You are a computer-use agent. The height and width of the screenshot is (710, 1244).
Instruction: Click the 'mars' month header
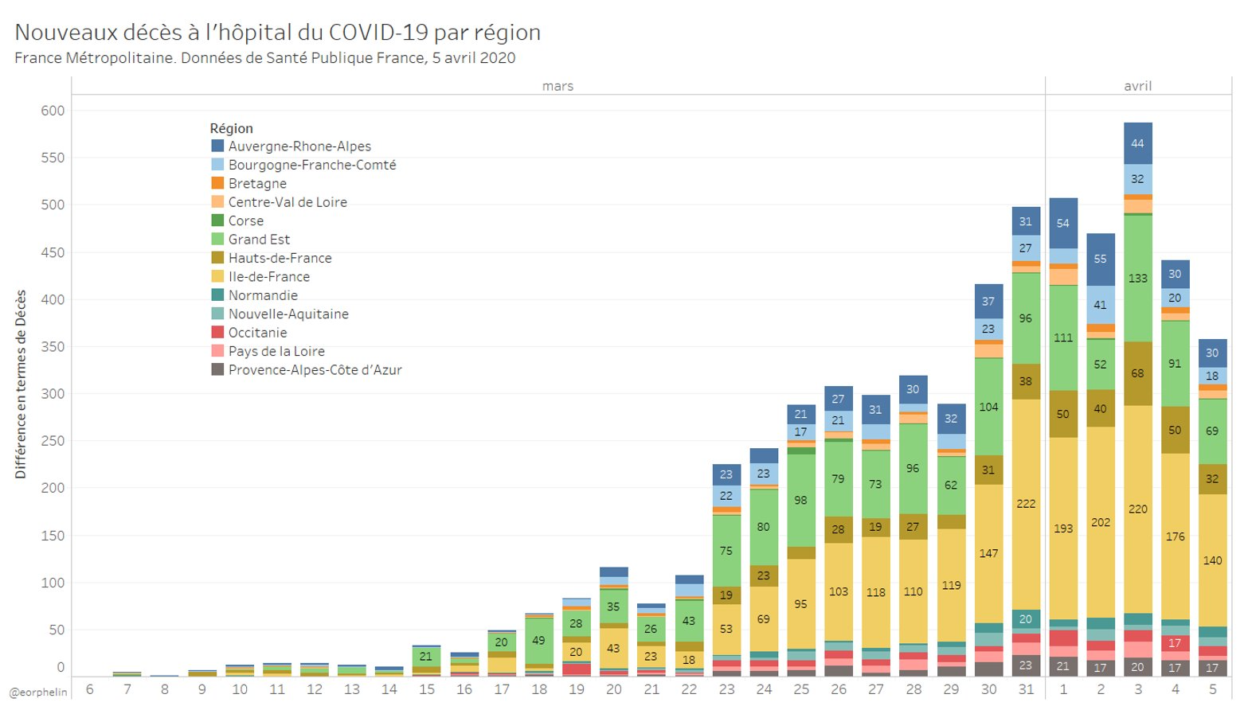[x=557, y=86]
